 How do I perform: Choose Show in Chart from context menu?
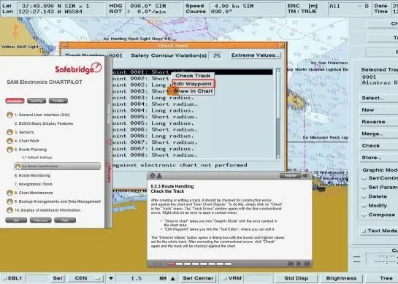(x=194, y=91)
